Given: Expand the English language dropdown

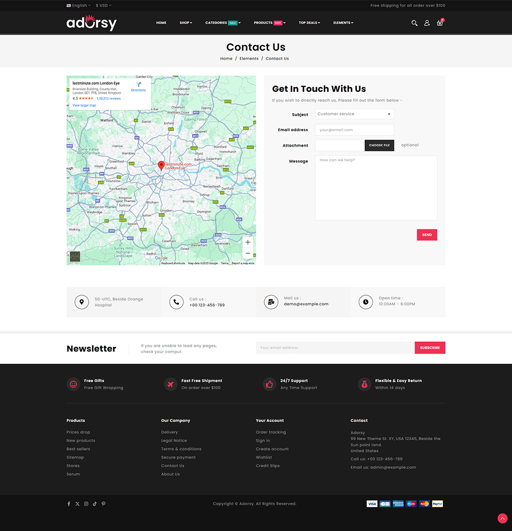Looking at the screenshot, I should click(x=79, y=5).
